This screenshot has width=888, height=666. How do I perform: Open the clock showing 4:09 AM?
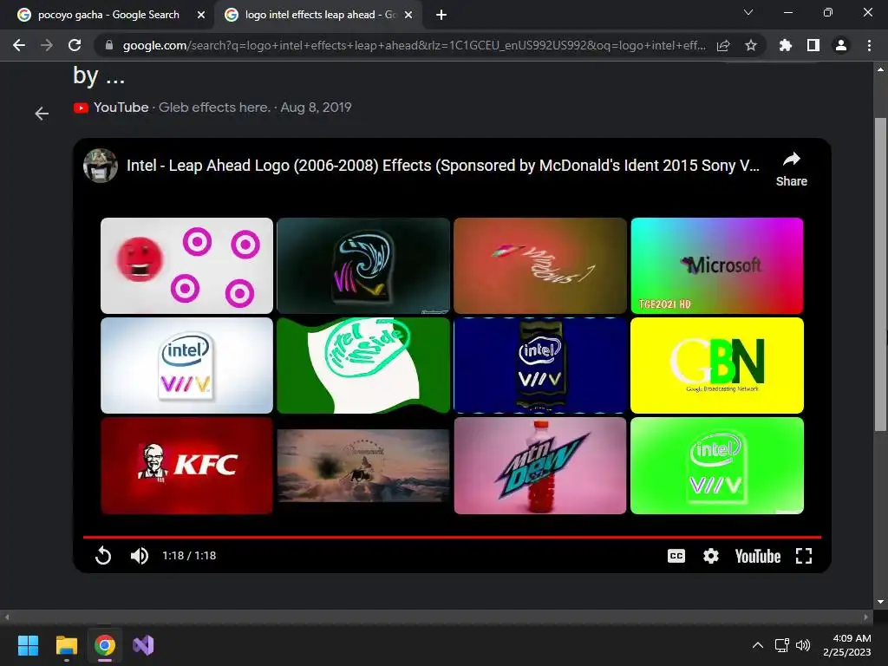(x=847, y=645)
